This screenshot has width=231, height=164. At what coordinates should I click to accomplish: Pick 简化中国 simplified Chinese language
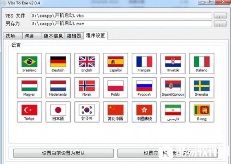point(115,112)
